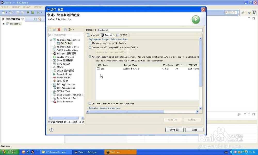Open the 源码(S) menu

[27, 7]
